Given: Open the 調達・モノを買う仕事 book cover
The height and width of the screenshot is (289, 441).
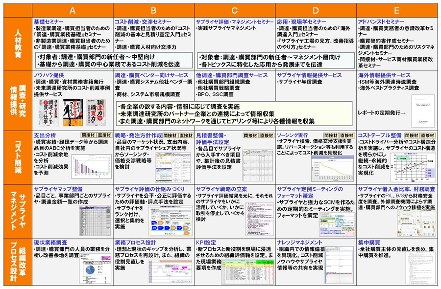Looking at the screenshot, I should [49, 112].
